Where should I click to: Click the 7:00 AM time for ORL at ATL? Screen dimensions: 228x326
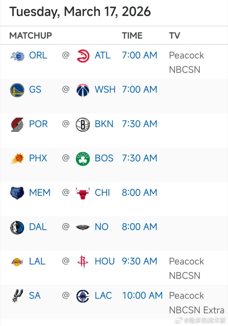[x=139, y=55]
